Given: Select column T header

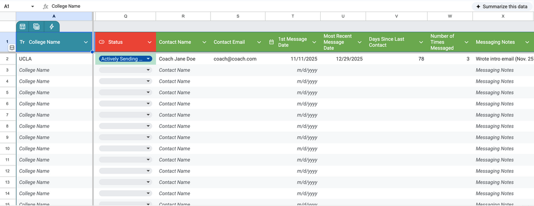Looking at the screenshot, I should (293, 16).
